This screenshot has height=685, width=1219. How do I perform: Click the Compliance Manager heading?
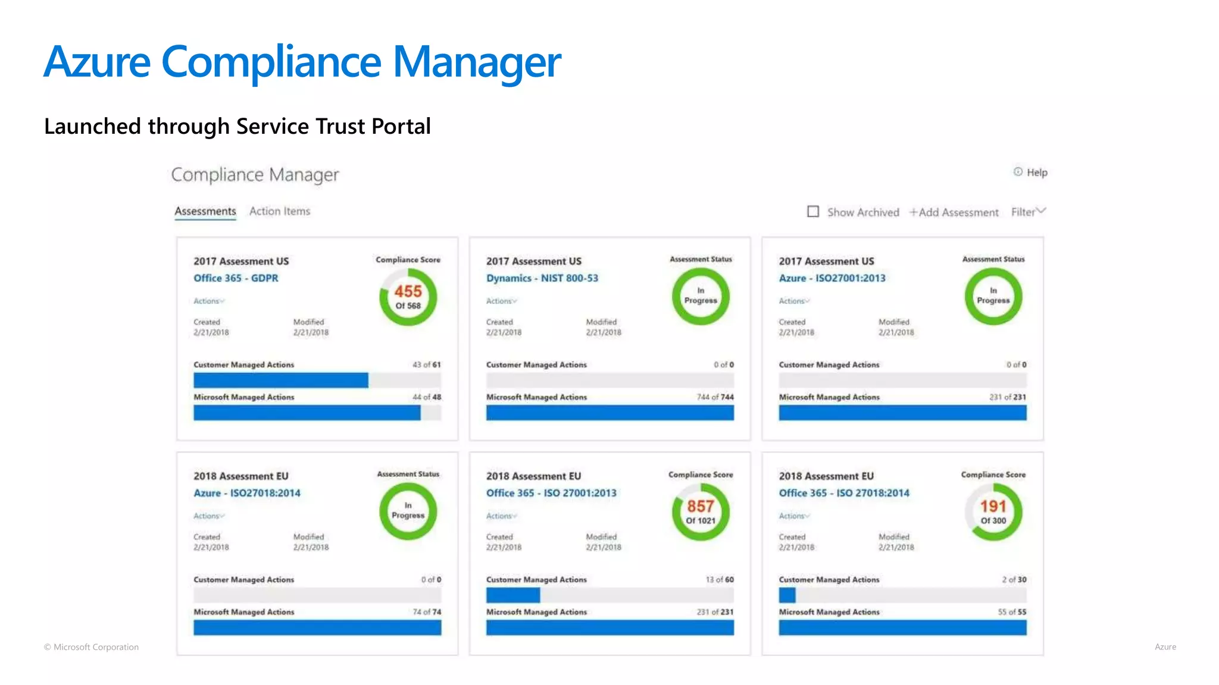point(255,175)
